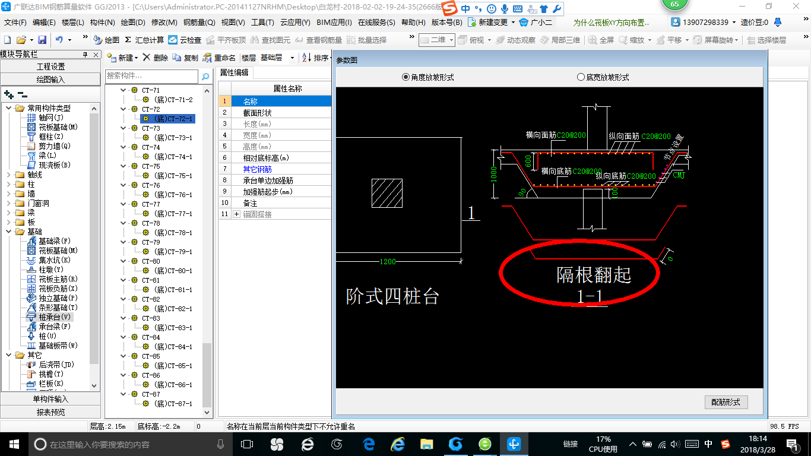Click the expand-all plus icon in navigator
The width and height of the screenshot is (811, 456).
[8, 94]
